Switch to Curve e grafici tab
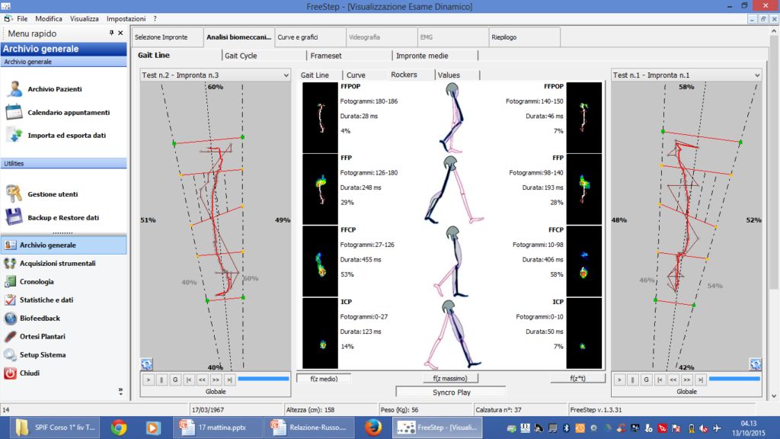Image resolution: width=780 pixels, height=439 pixels. (311, 37)
